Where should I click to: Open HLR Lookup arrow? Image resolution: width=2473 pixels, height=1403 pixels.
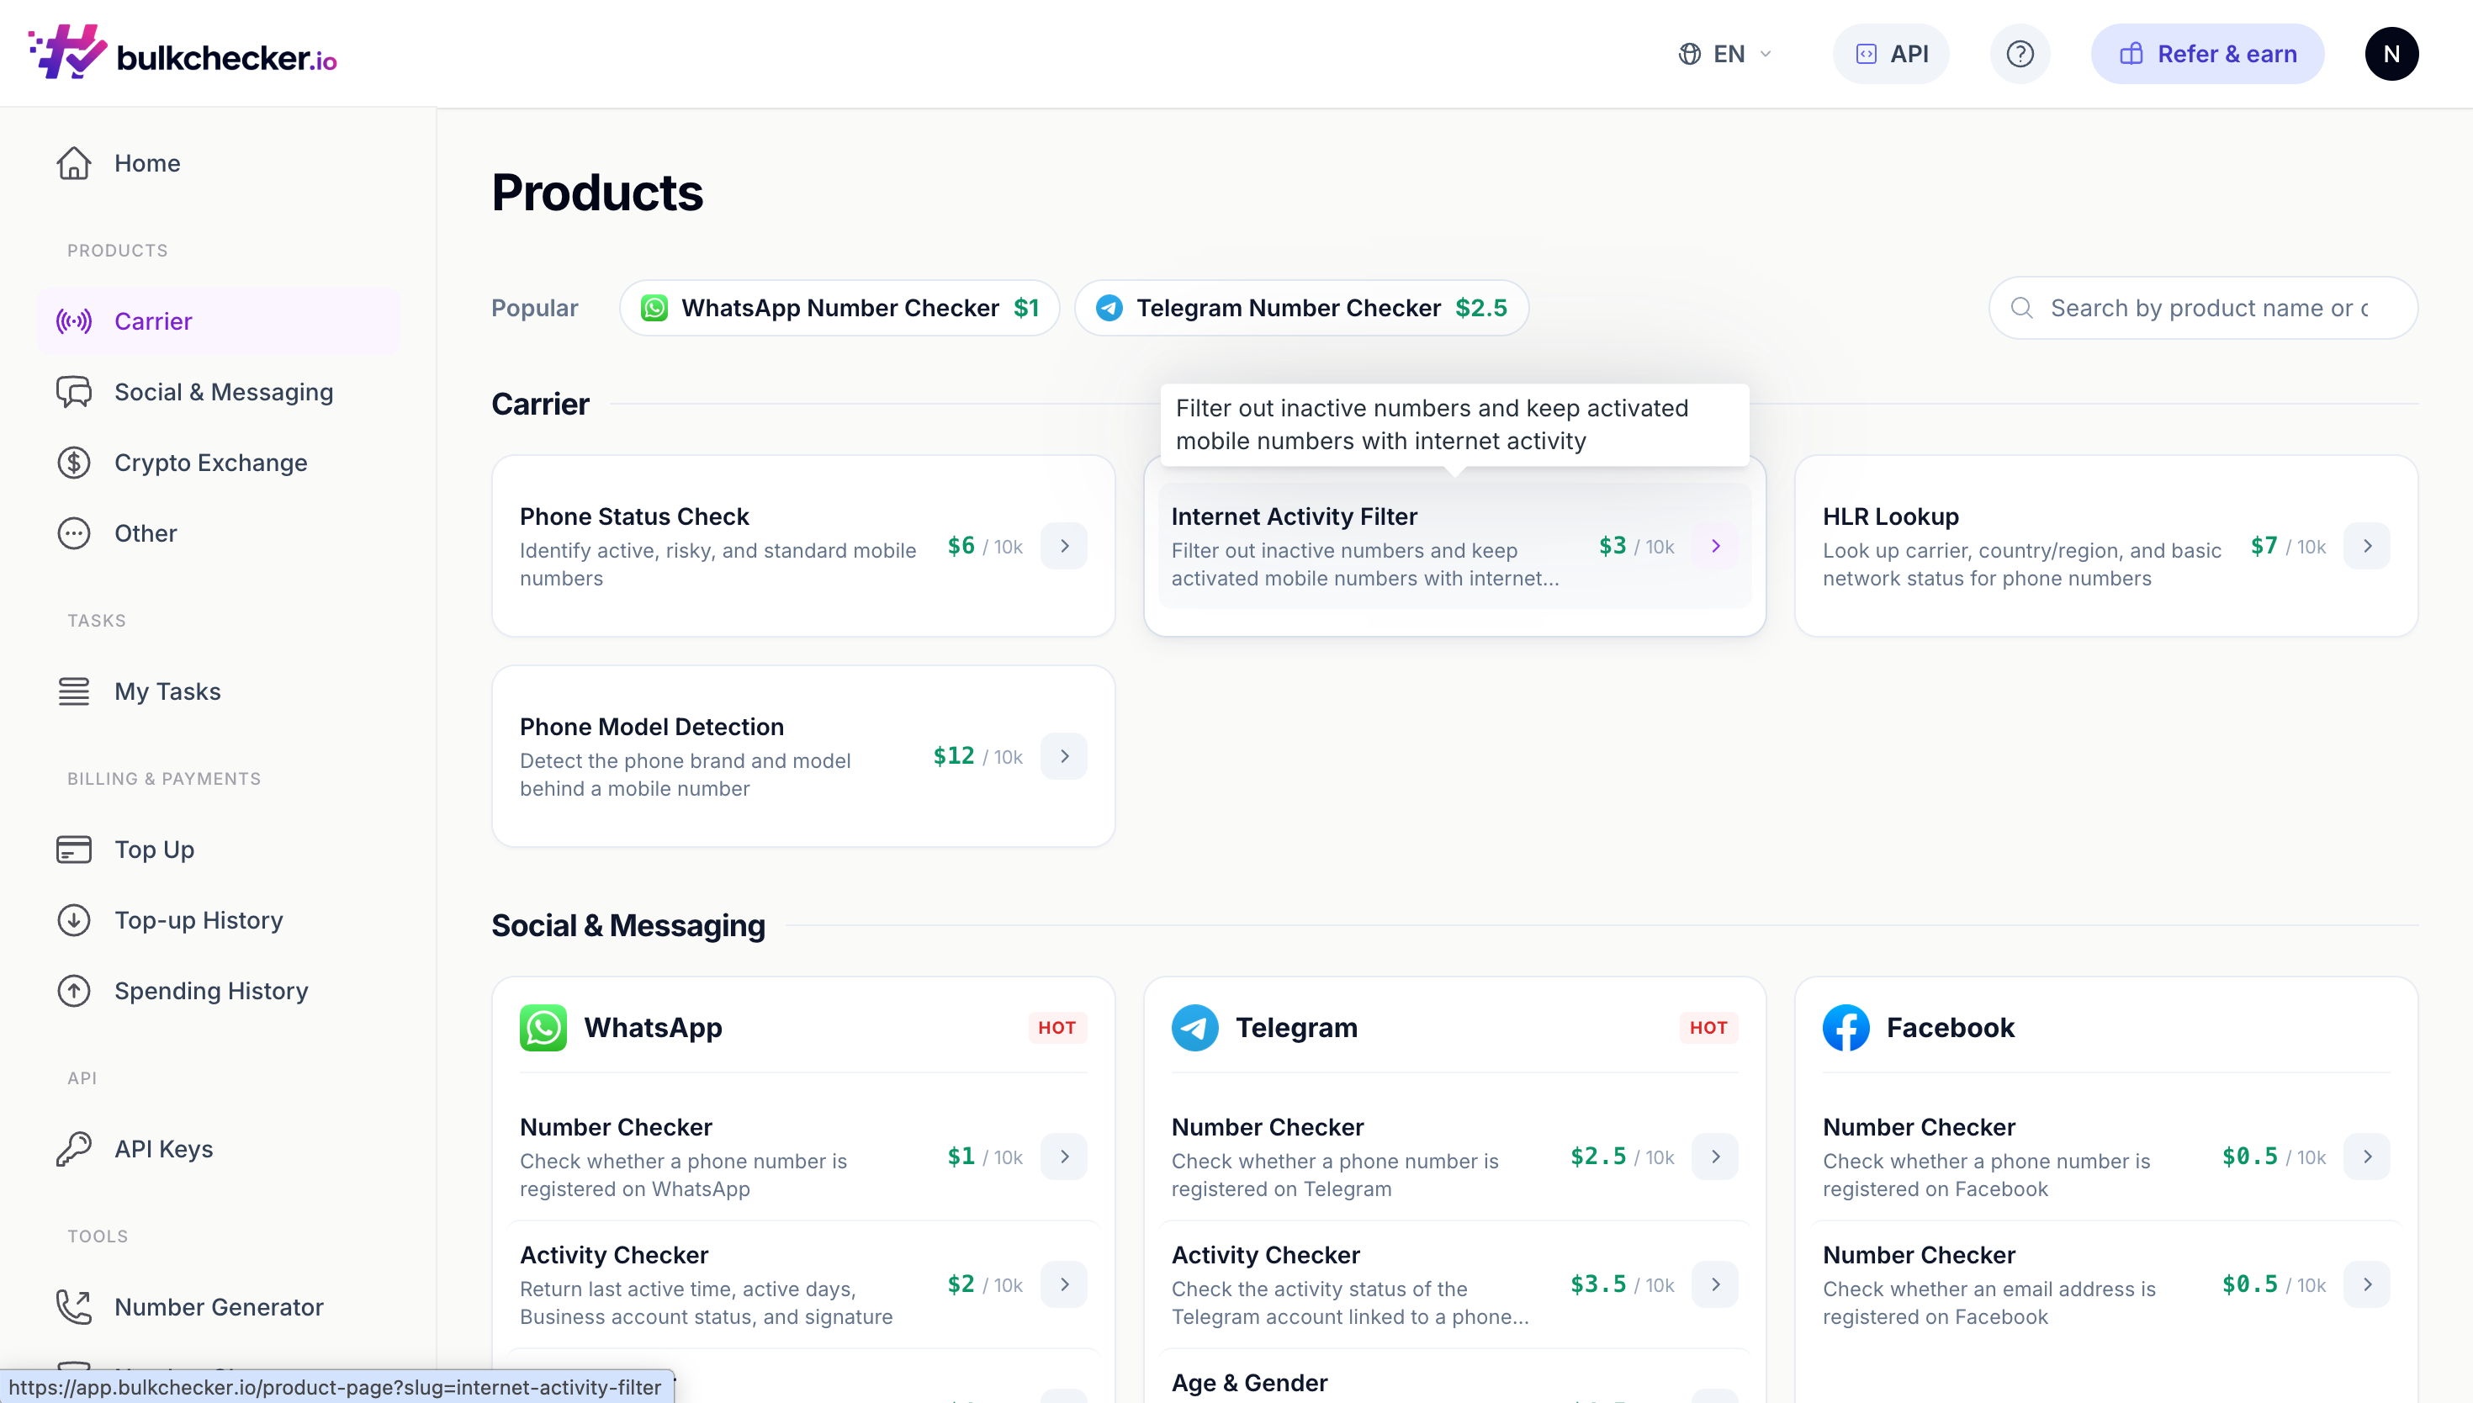pos(2367,545)
